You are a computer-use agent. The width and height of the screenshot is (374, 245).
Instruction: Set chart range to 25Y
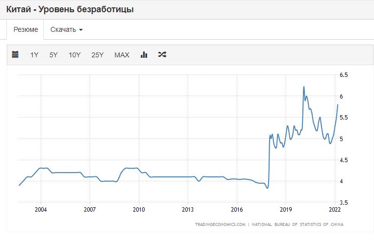(x=98, y=55)
